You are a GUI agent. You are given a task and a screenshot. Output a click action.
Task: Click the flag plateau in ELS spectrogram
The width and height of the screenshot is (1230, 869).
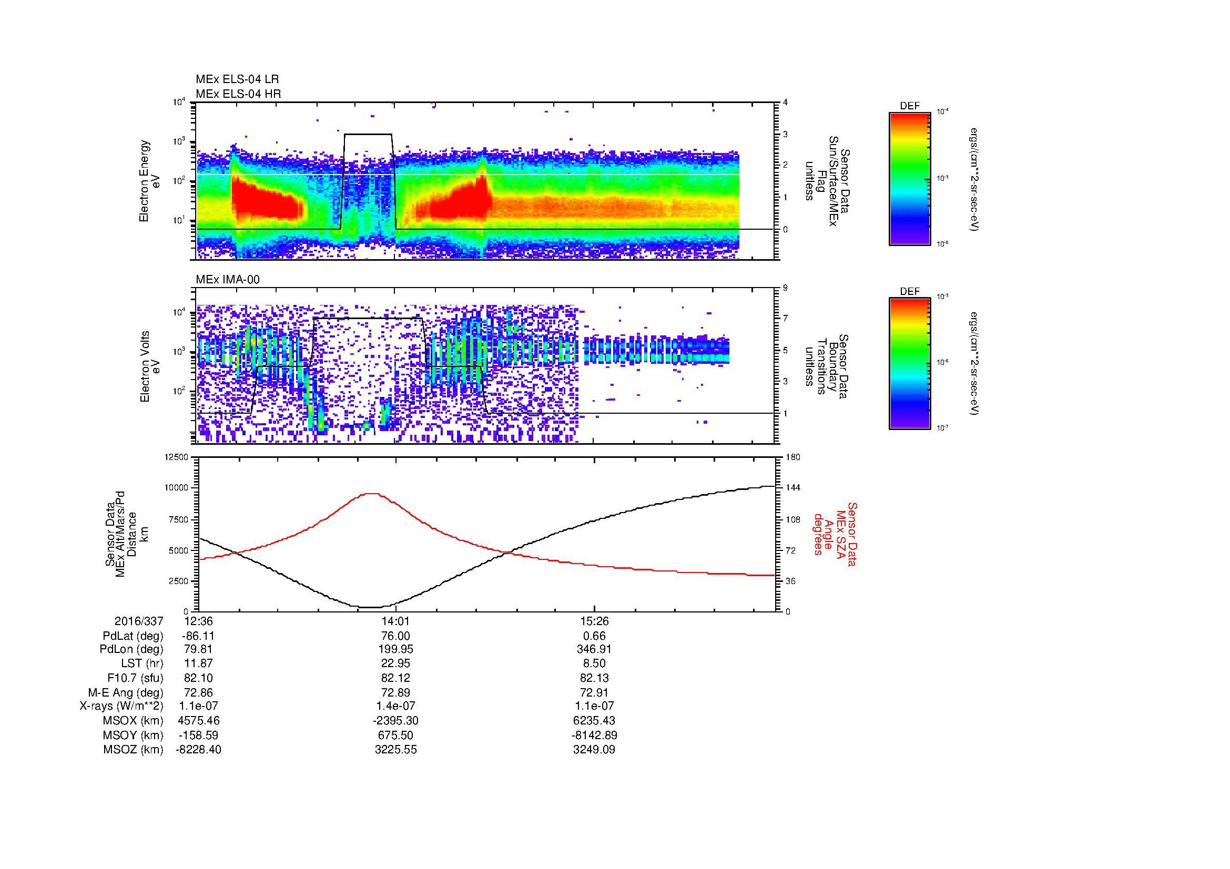coord(368,135)
